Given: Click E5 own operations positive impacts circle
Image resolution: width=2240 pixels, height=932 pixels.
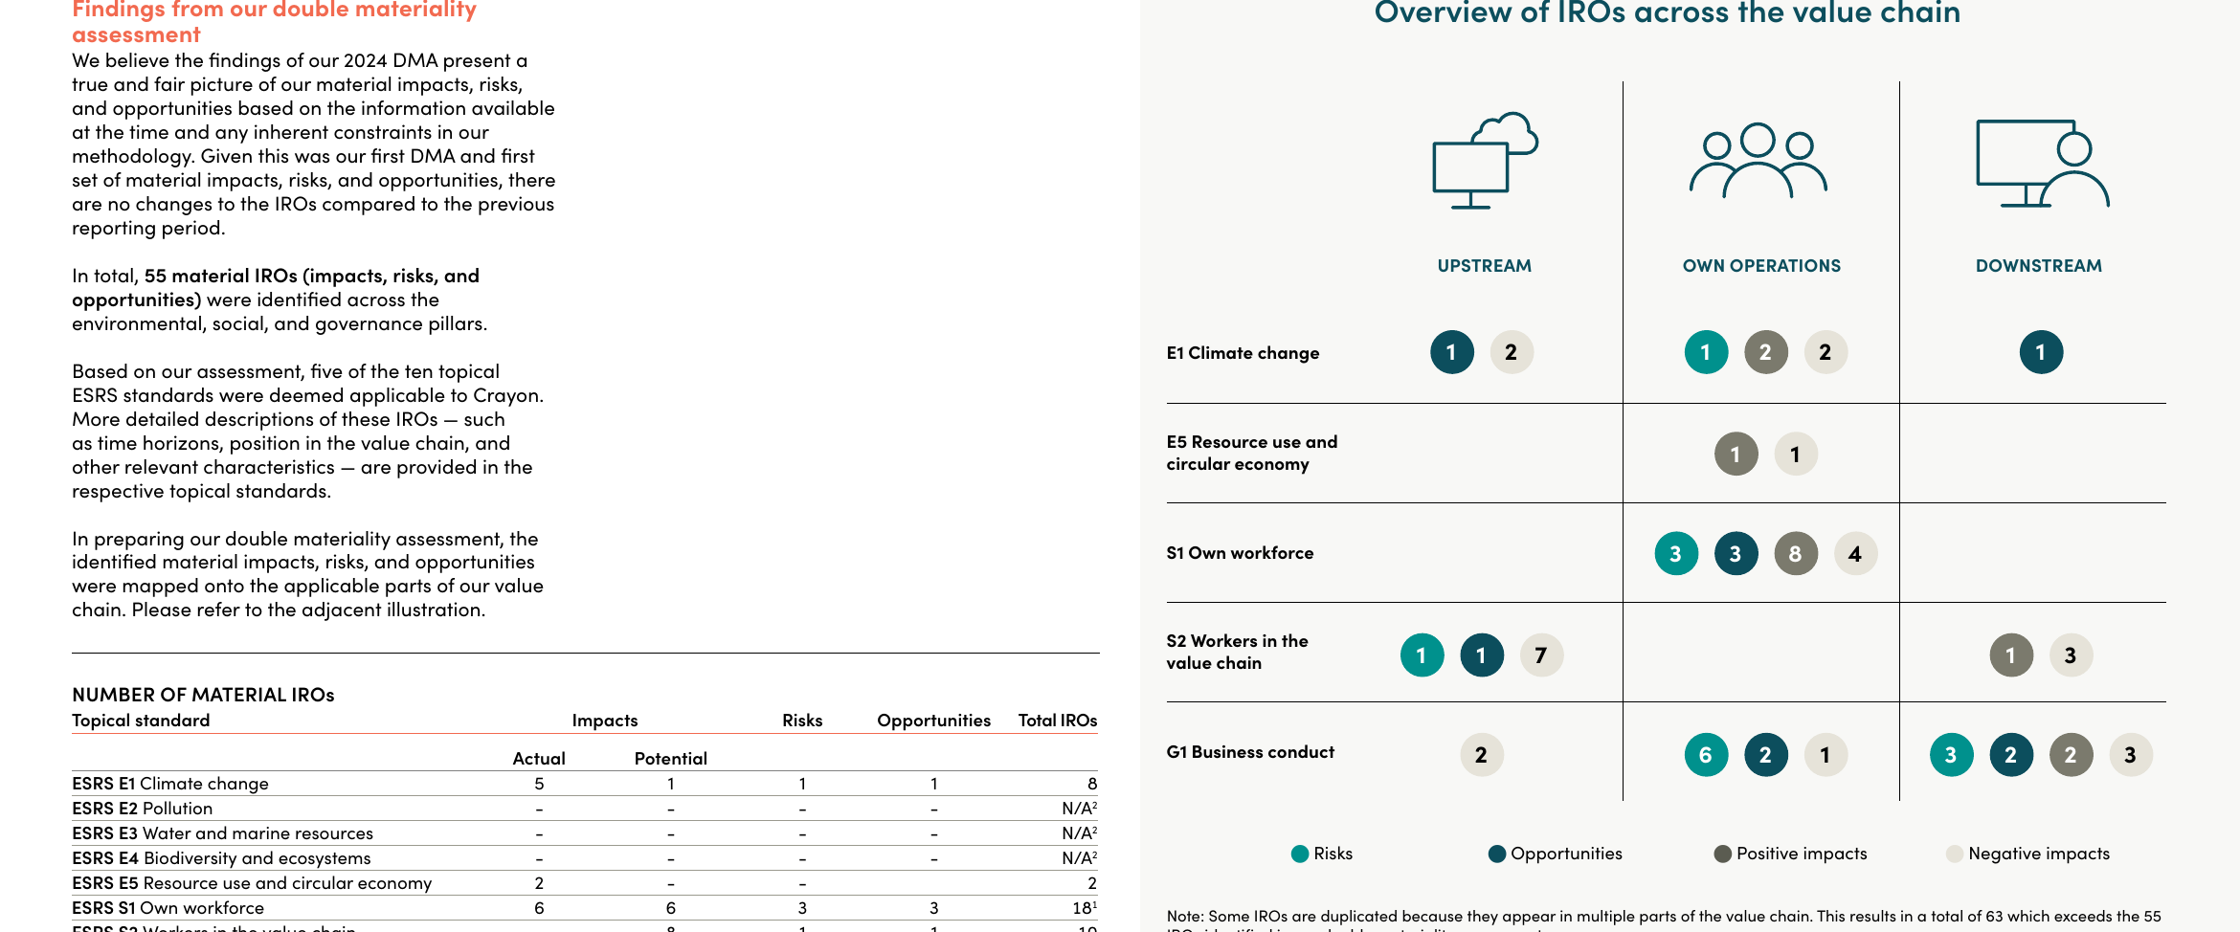Looking at the screenshot, I should click(x=1736, y=454).
